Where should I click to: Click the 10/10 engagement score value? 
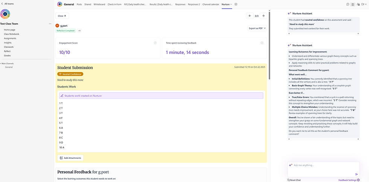(64, 53)
